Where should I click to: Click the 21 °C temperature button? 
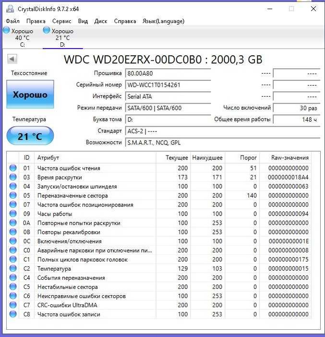(30, 136)
